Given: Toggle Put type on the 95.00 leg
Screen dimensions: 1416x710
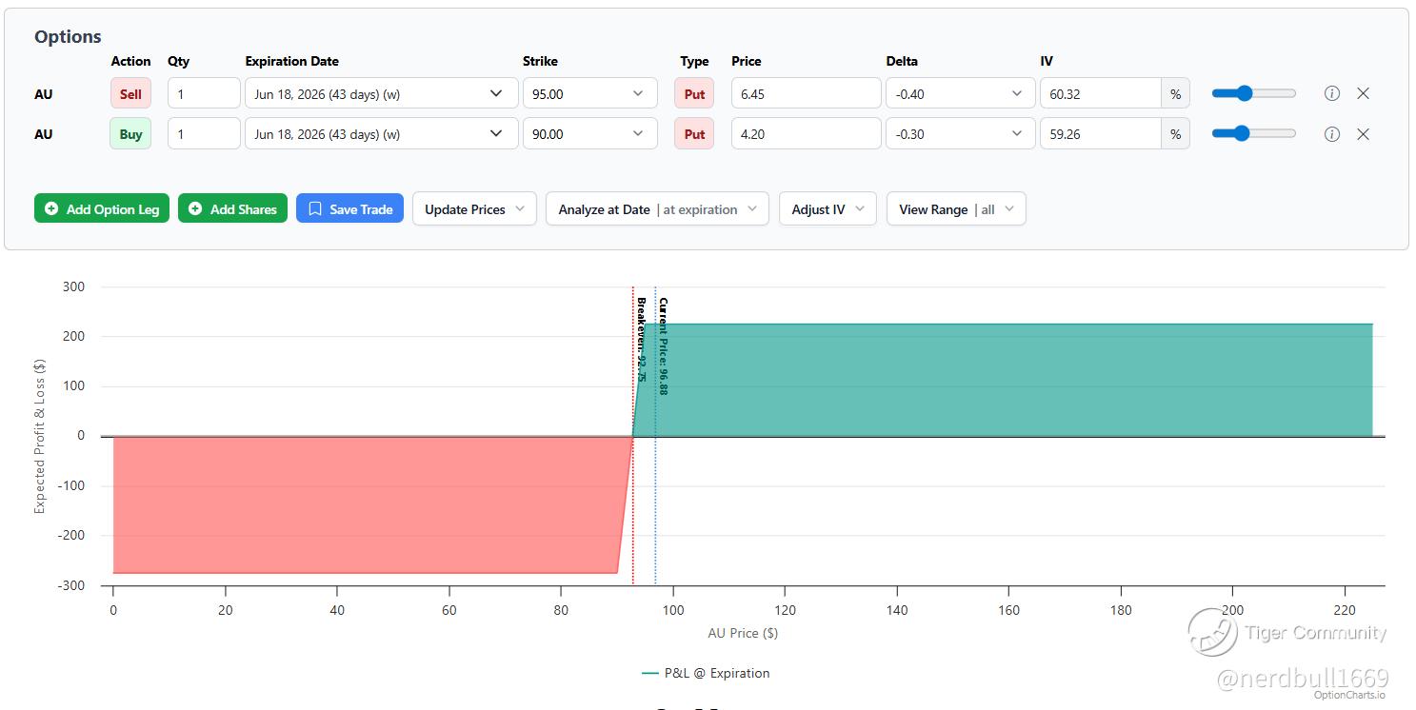Looking at the screenshot, I should [694, 93].
